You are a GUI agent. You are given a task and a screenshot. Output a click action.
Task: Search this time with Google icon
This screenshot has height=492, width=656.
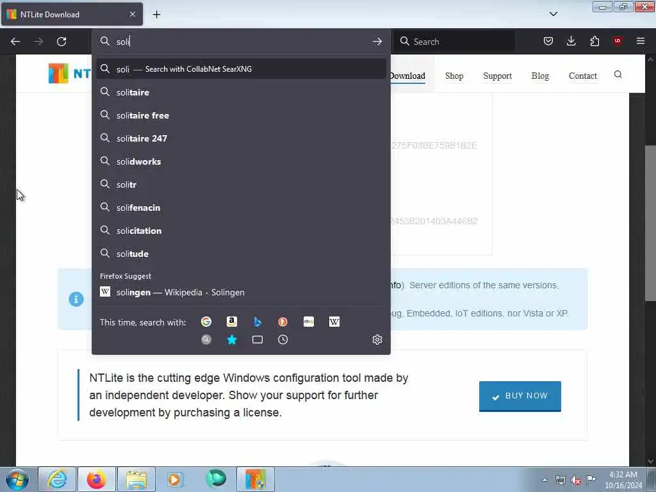coord(206,322)
